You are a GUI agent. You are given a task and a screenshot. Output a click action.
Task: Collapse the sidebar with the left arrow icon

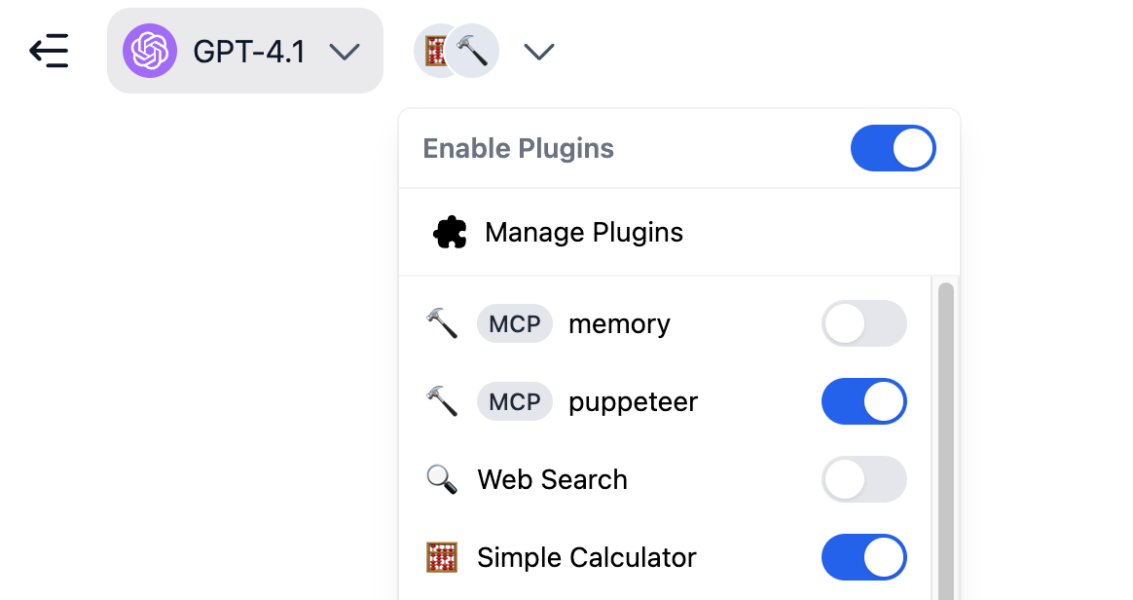click(x=50, y=51)
